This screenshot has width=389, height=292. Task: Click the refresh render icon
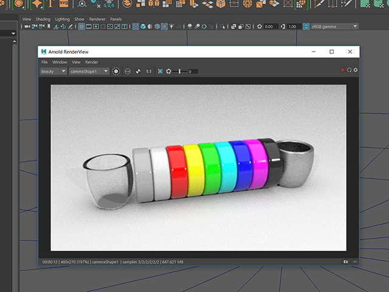coord(349,70)
